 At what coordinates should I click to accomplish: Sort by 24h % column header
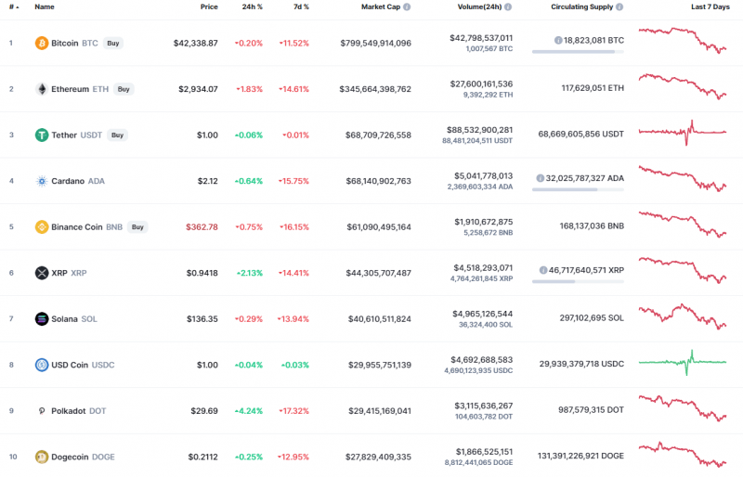coord(252,6)
